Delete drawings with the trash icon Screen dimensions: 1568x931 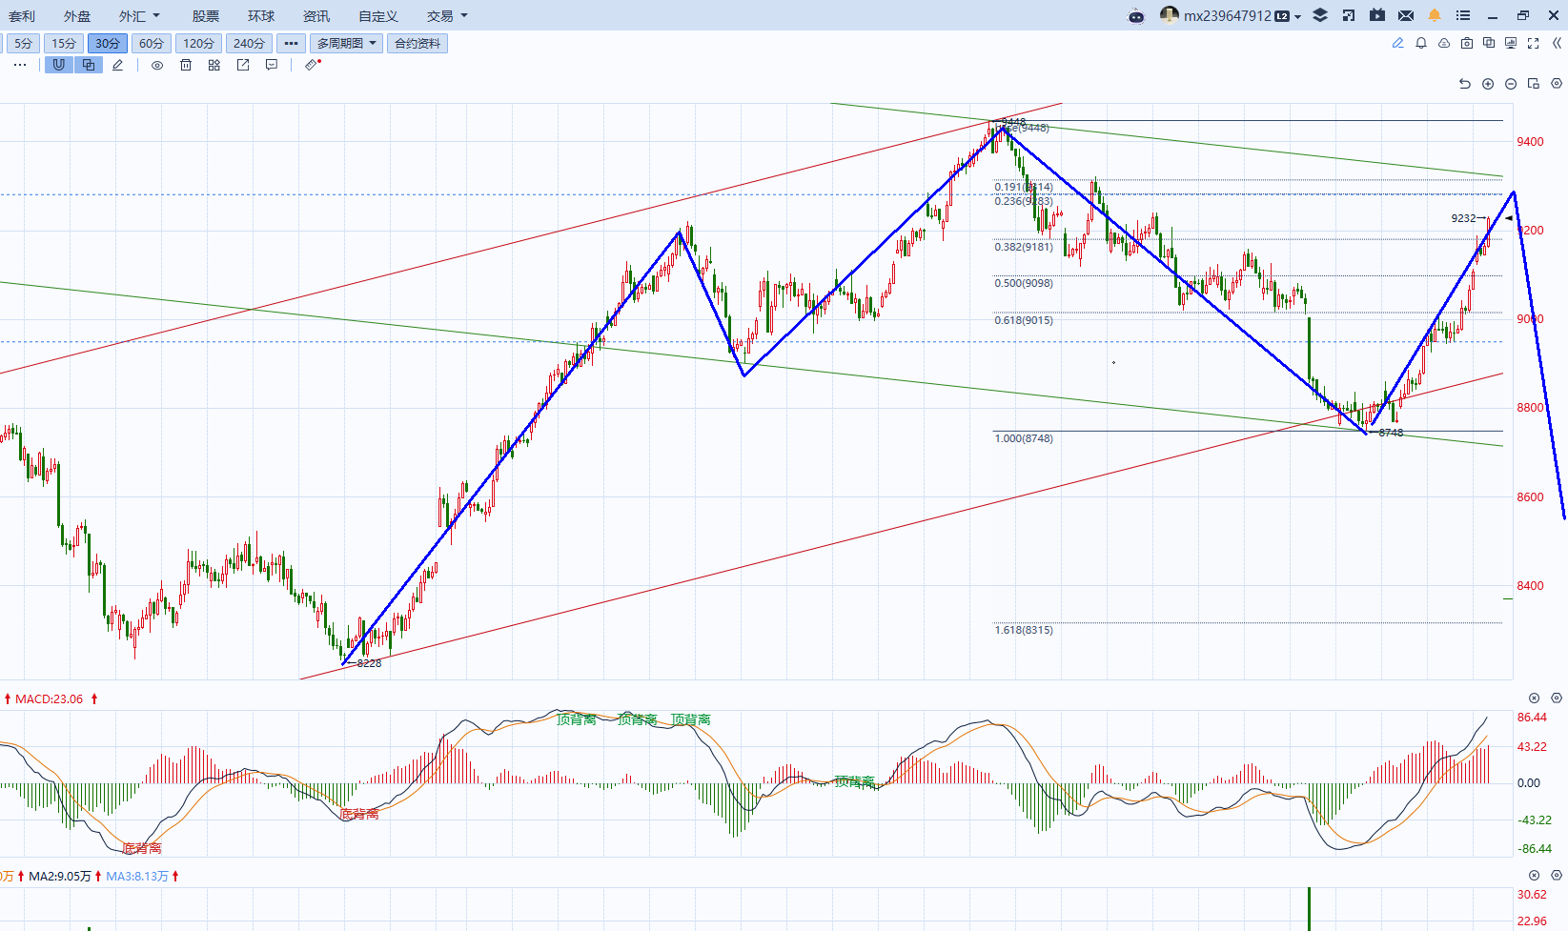[186, 65]
